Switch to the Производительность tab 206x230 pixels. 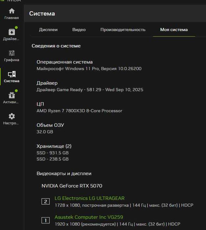[x=123, y=30]
